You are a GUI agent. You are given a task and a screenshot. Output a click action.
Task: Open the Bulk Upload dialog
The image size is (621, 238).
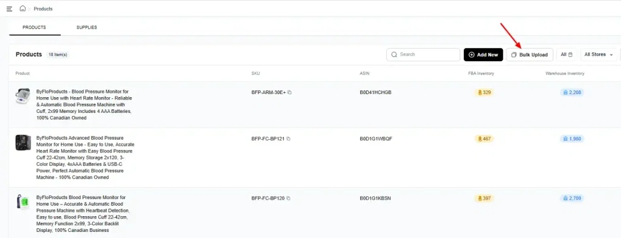click(529, 55)
